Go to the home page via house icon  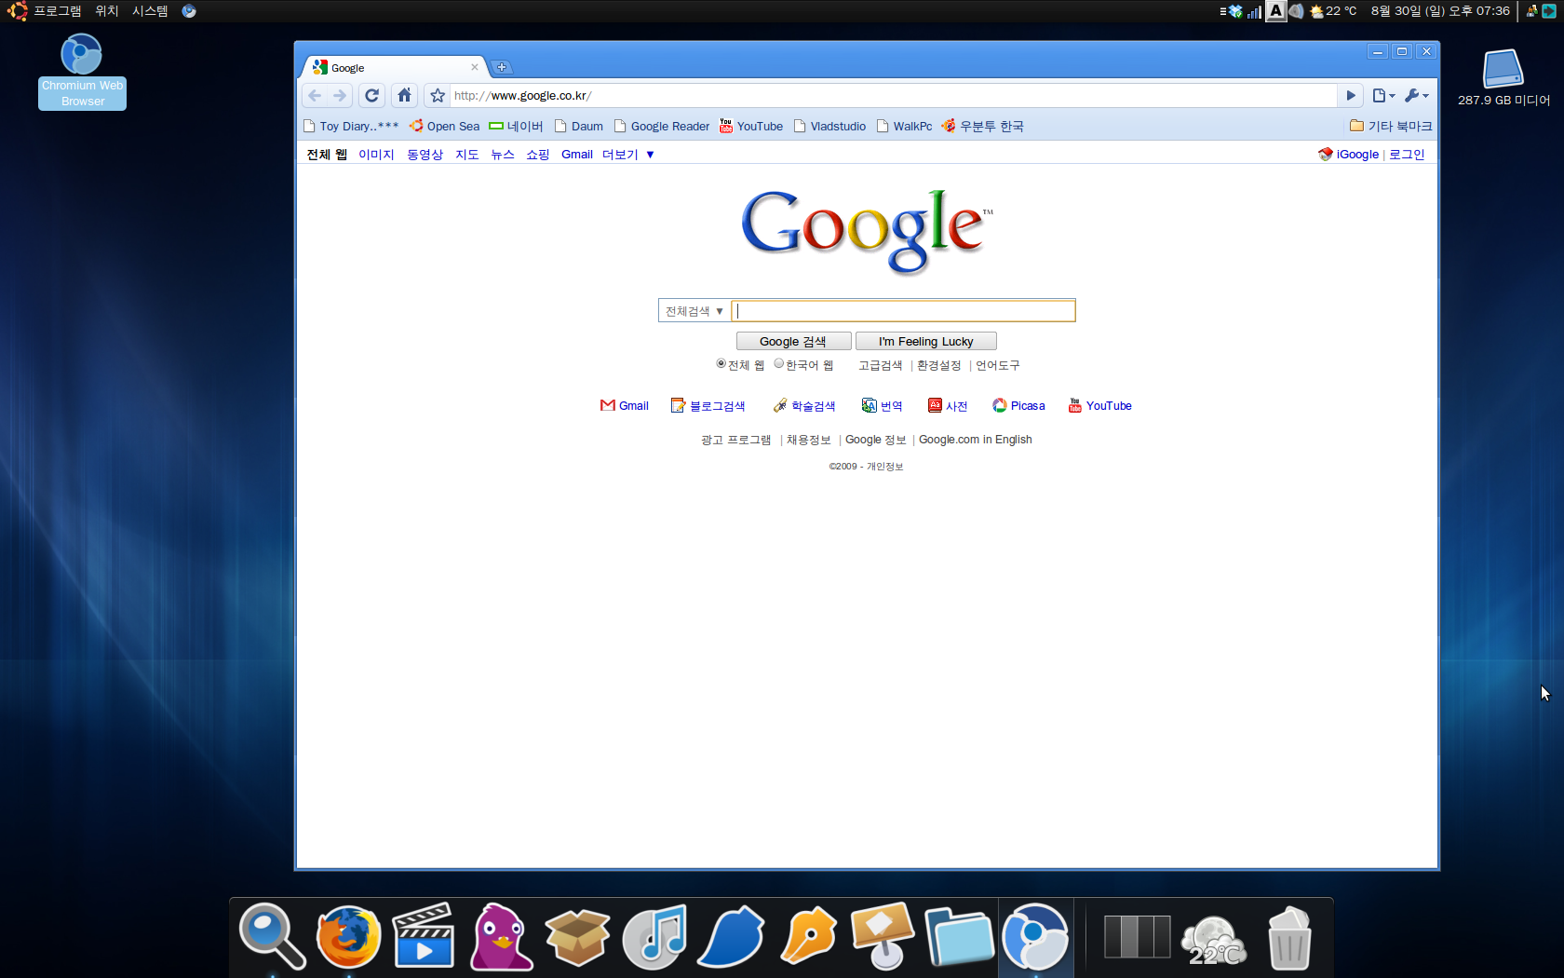click(x=404, y=95)
